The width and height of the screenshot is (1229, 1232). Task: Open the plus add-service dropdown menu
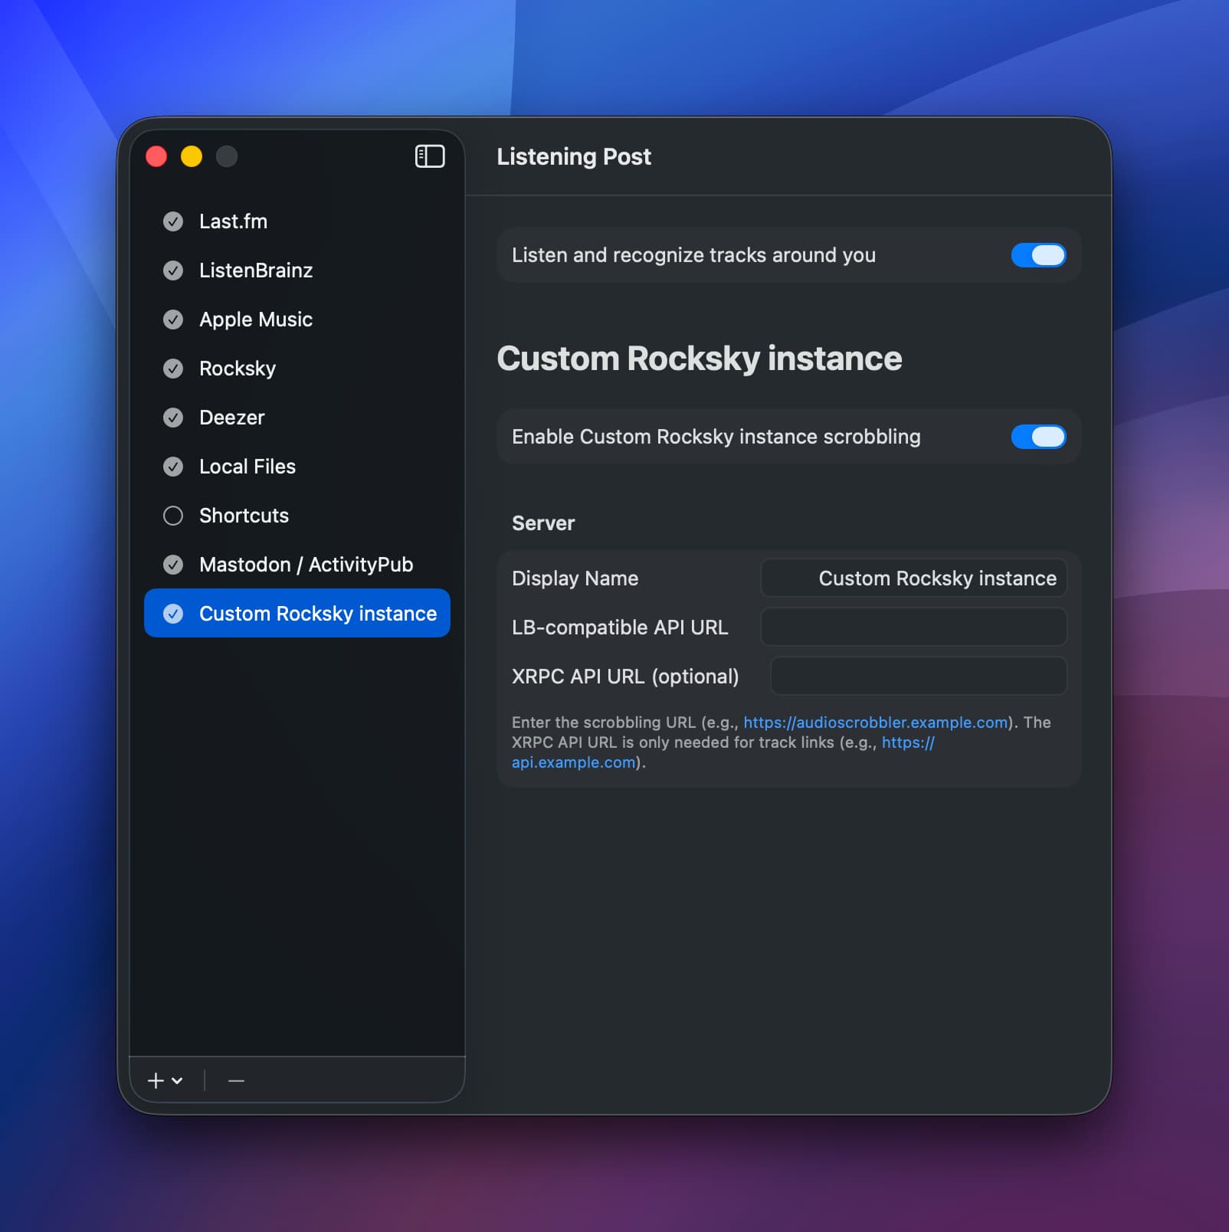[165, 1080]
